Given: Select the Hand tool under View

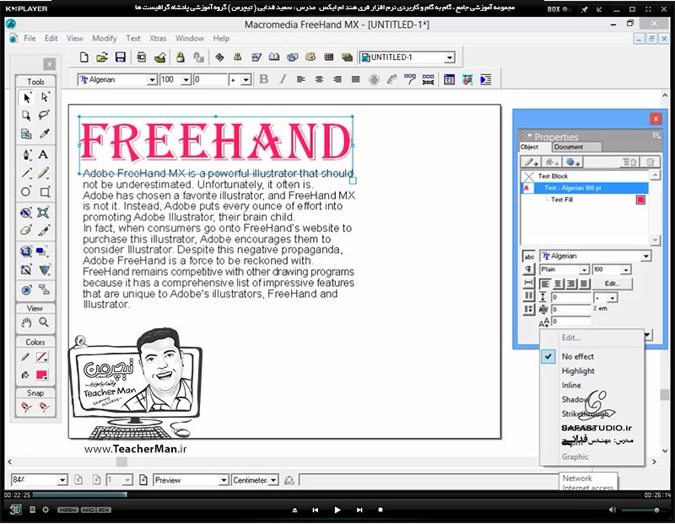Looking at the screenshot, I should [x=27, y=322].
